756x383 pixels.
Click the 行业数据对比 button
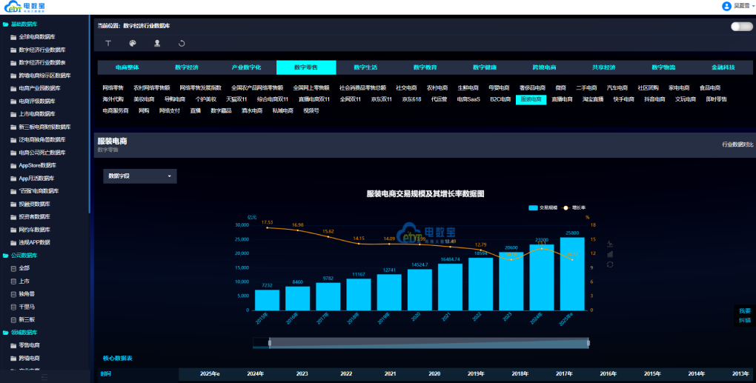737,145
